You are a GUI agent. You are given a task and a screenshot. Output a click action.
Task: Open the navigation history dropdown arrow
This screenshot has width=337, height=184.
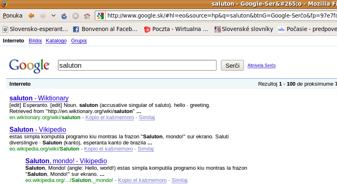(54, 16)
